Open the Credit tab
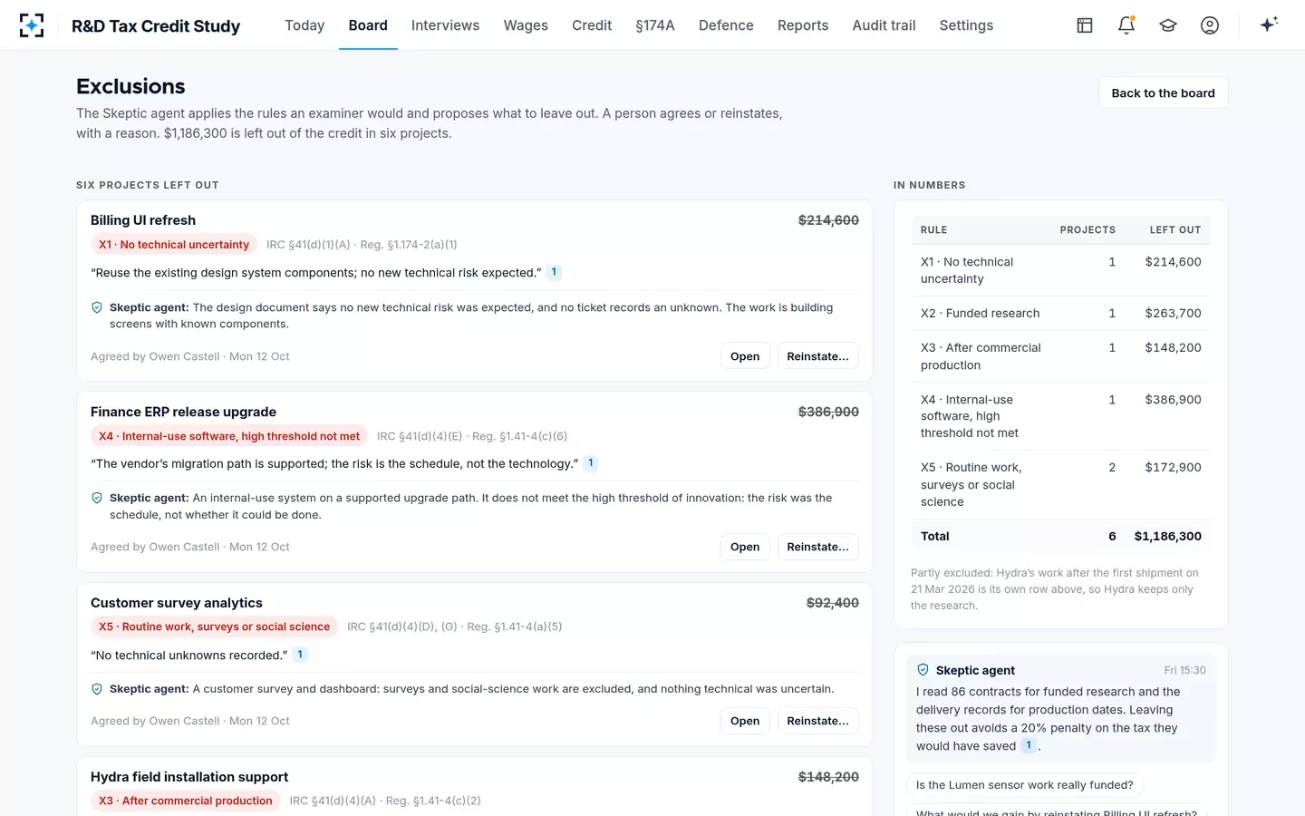This screenshot has height=816, width=1305. click(592, 25)
